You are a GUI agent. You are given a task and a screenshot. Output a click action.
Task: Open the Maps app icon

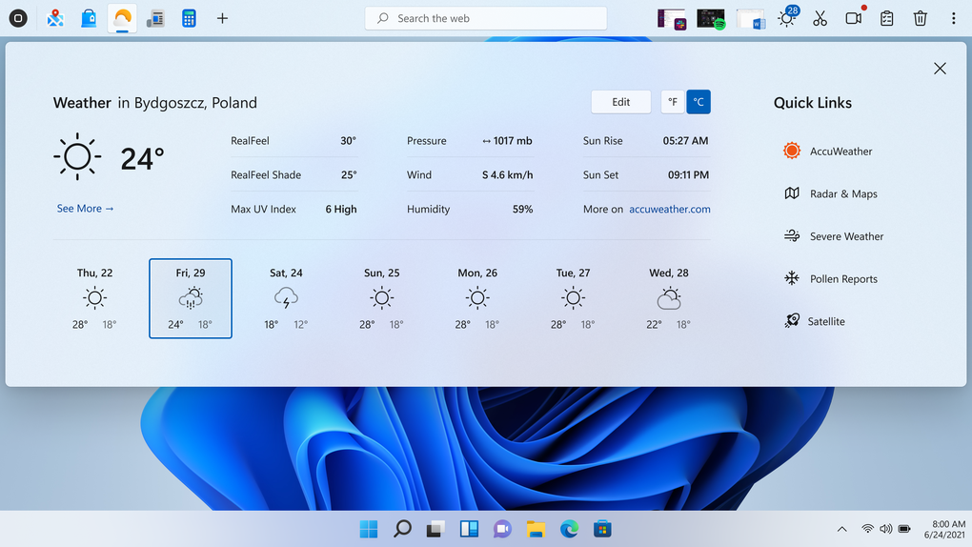55,18
